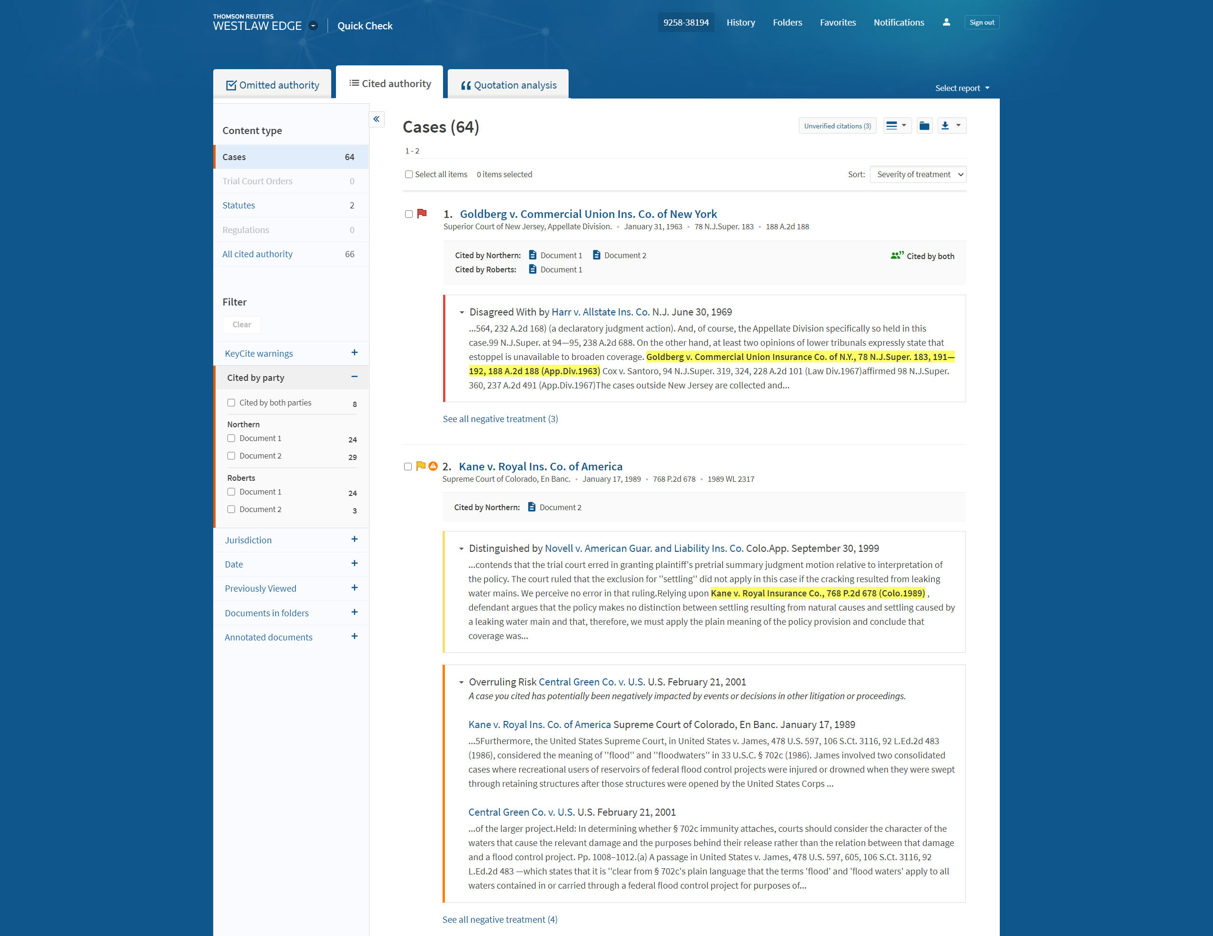Viewport: 1213px width, 936px height.
Task: Click the user profile icon
Action: pos(946,22)
